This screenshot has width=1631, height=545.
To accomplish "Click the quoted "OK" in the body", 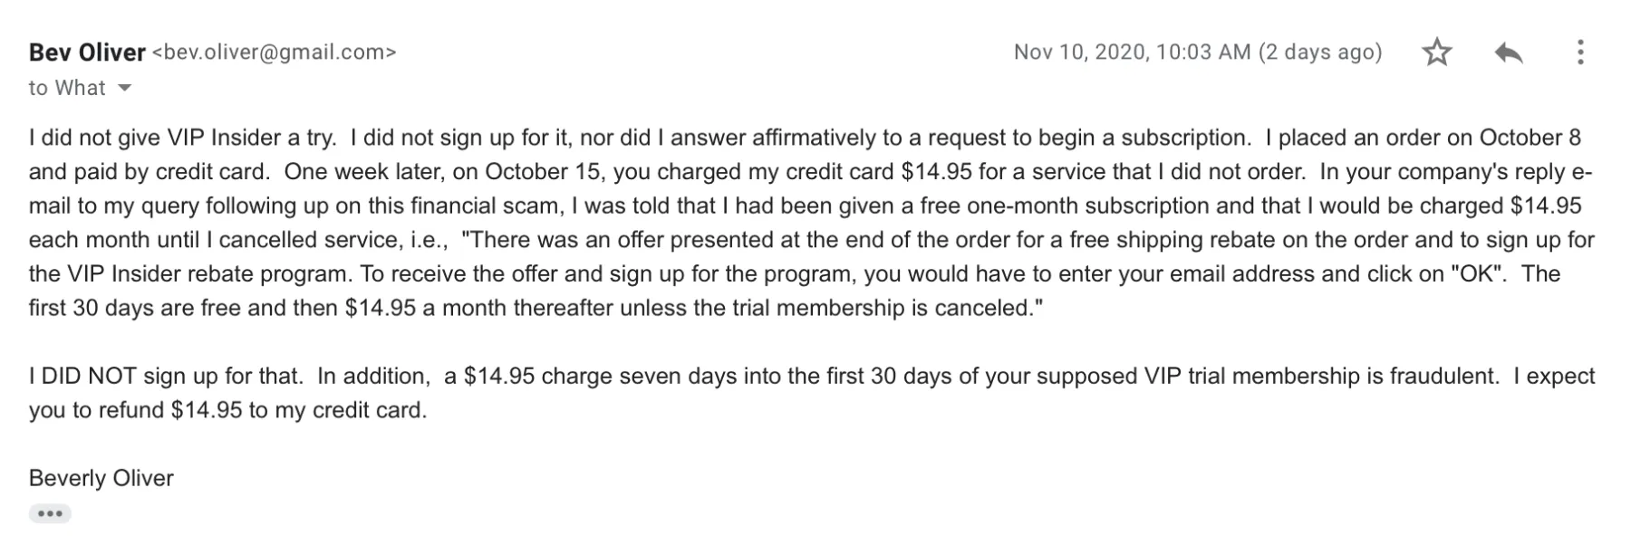I will [1476, 274].
